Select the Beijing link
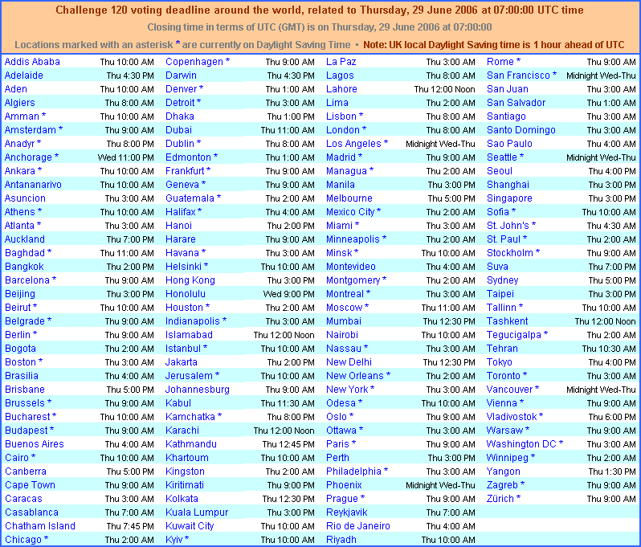 (x=20, y=294)
